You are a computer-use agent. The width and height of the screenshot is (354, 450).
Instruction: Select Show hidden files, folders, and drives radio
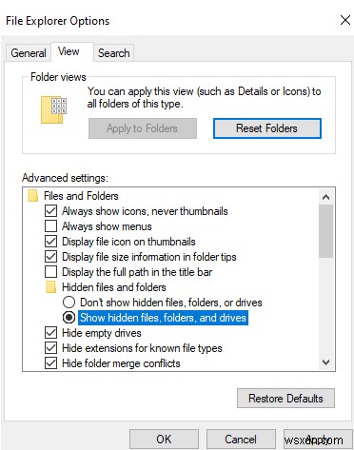69,318
